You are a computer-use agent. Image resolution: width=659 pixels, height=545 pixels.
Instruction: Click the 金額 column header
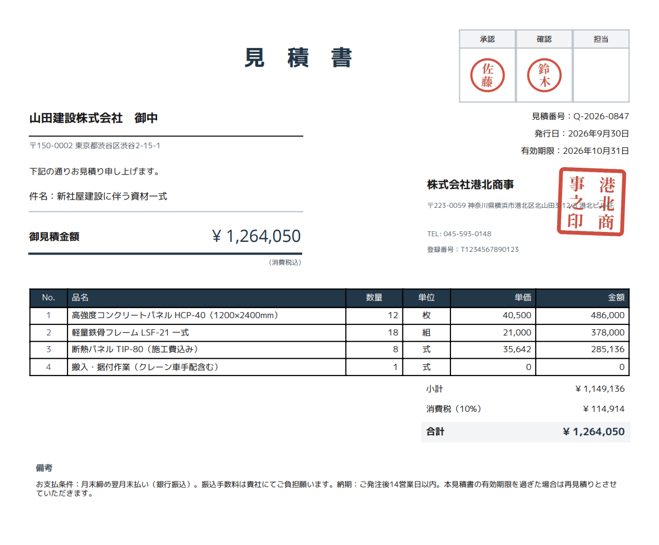point(583,298)
